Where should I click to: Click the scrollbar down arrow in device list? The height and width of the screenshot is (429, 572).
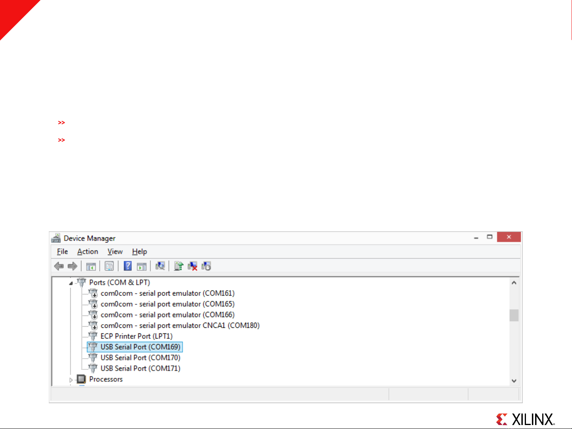tap(514, 381)
